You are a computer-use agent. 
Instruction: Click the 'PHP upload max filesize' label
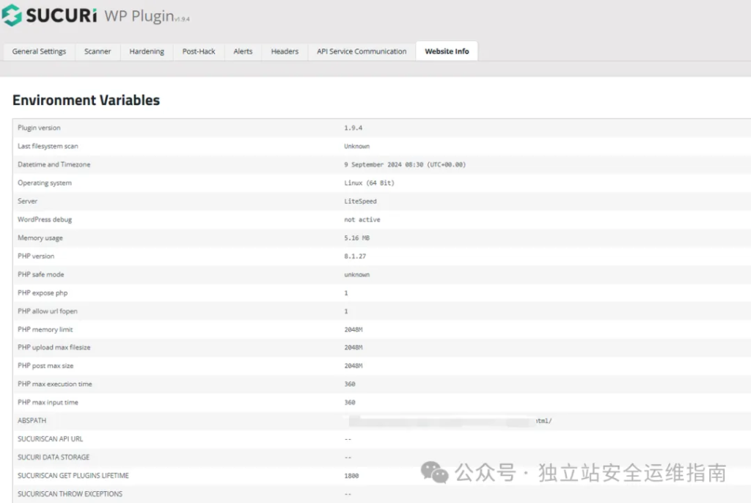coord(54,348)
